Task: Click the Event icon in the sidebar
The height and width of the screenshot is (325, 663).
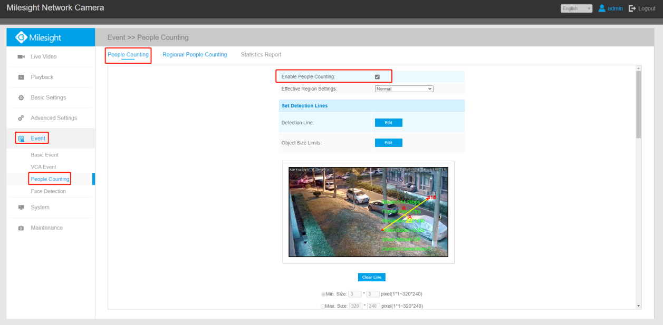Action: click(21, 139)
